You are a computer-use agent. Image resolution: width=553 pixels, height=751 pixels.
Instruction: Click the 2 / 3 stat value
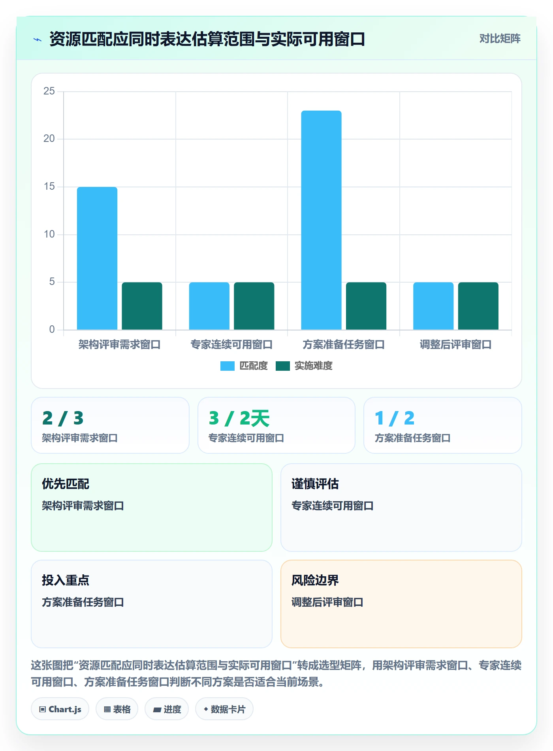pyautogui.click(x=63, y=418)
